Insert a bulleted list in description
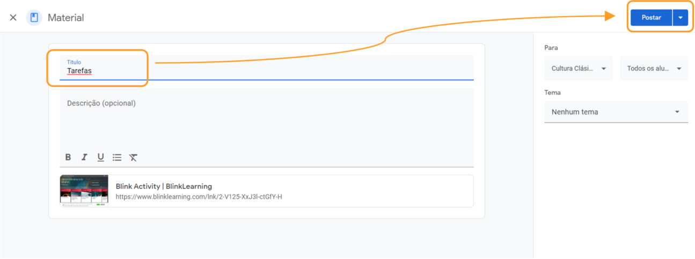Viewport: 695px width, 259px height. (117, 157)
